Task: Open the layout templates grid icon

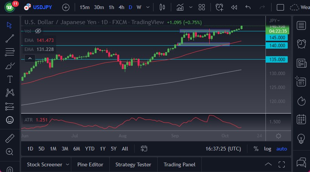Action: click(202, 7)
